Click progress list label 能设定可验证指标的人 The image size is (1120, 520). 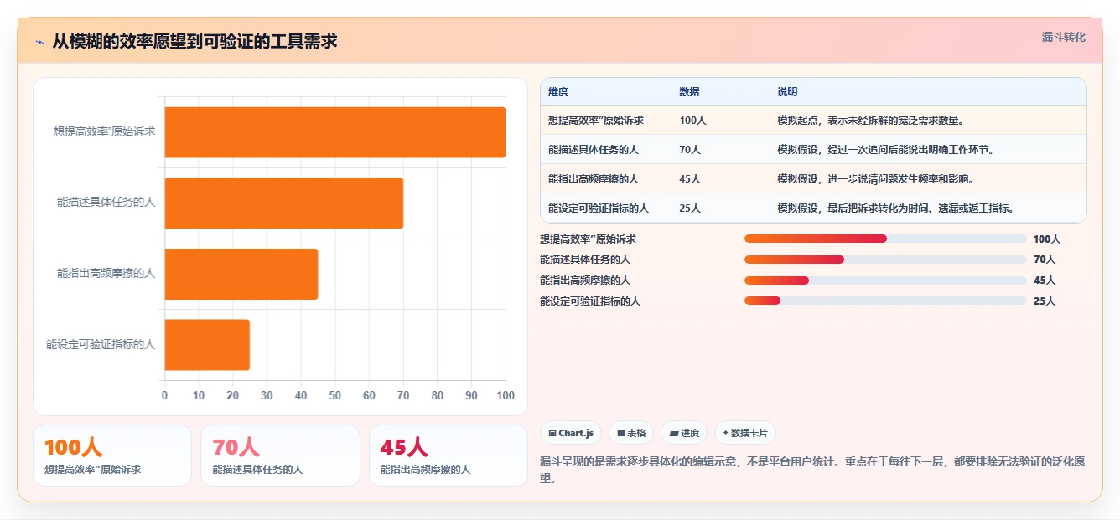click(x=590, y=301)
